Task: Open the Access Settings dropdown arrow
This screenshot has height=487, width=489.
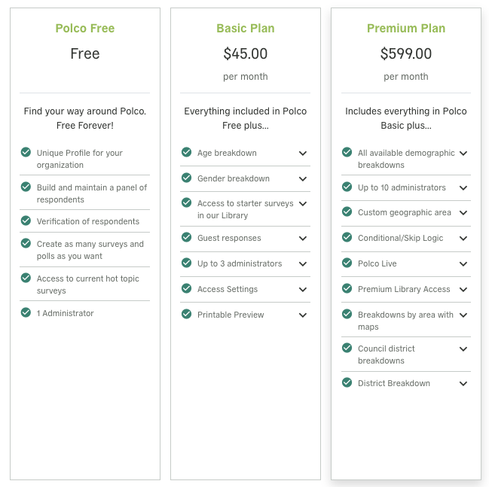Action: click(x=303, y=290)
